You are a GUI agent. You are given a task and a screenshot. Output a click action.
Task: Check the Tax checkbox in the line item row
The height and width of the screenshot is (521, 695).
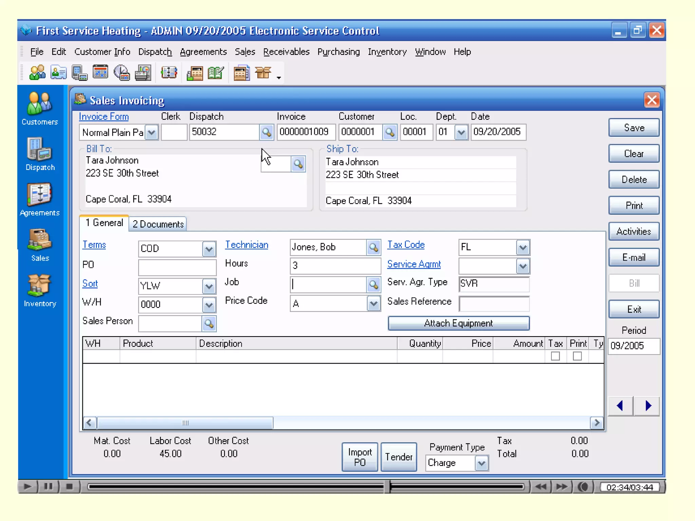click(x=555, y=356)
